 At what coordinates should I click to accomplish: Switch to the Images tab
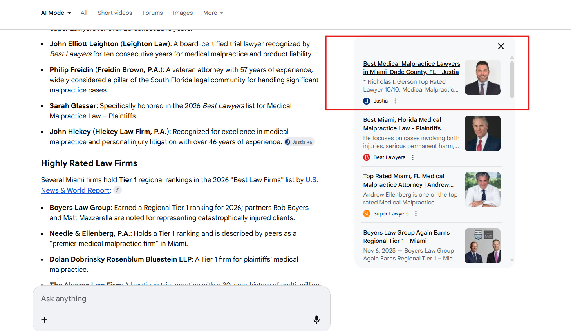pyautogui.click(x=183, y=13)
